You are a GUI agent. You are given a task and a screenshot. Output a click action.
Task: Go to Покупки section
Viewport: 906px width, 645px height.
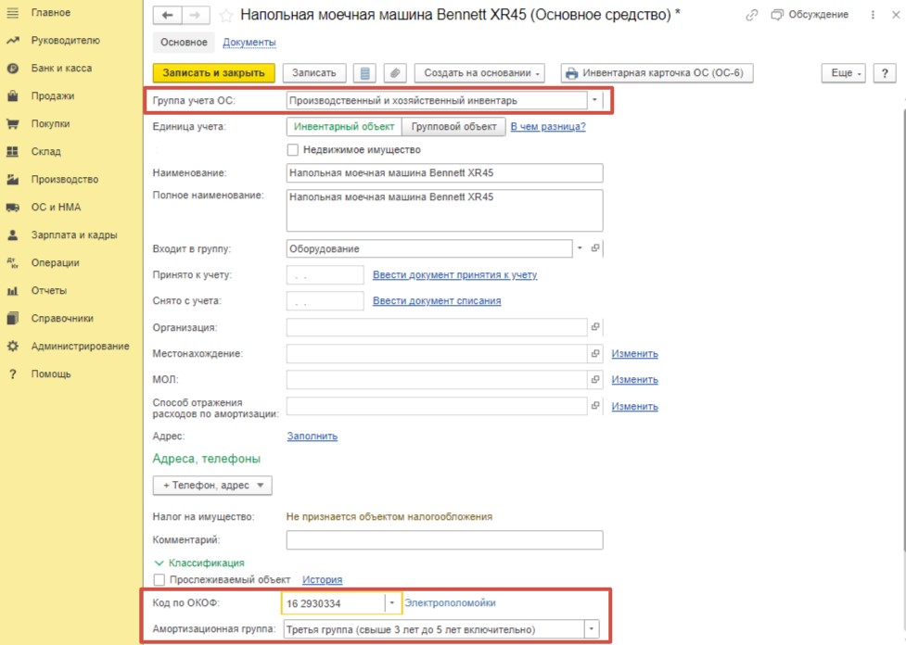pyautogui.click(x=50, y=123)
